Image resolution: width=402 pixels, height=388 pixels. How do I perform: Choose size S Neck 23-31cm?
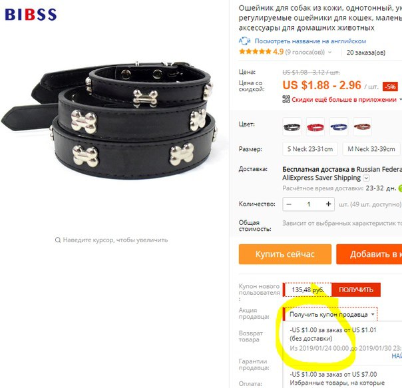pos(310,149)
